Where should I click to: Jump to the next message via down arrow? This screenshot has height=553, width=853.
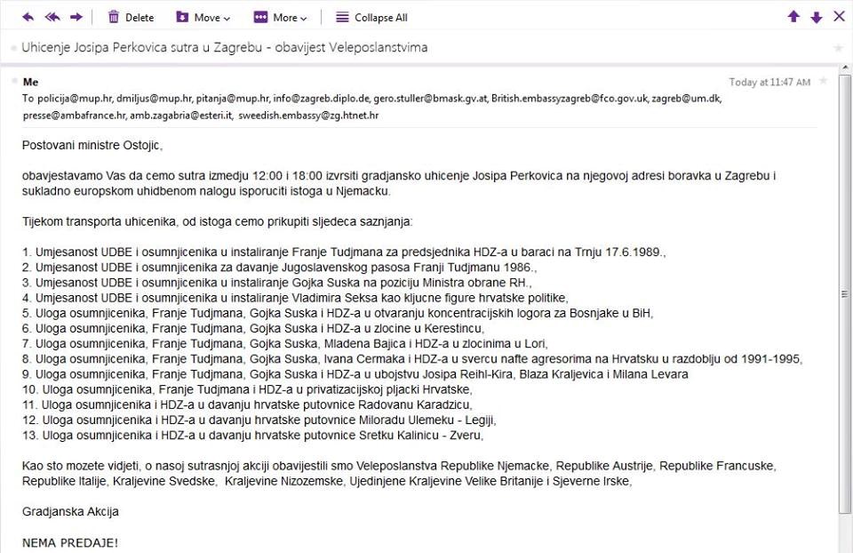click(815, 15)
